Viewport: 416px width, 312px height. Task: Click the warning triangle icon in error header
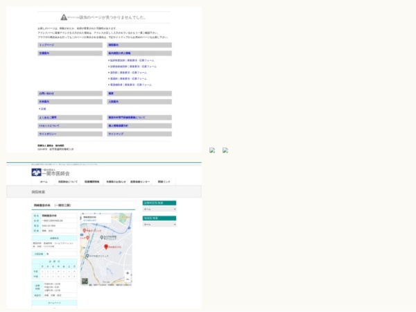click(x=64, y=17)
